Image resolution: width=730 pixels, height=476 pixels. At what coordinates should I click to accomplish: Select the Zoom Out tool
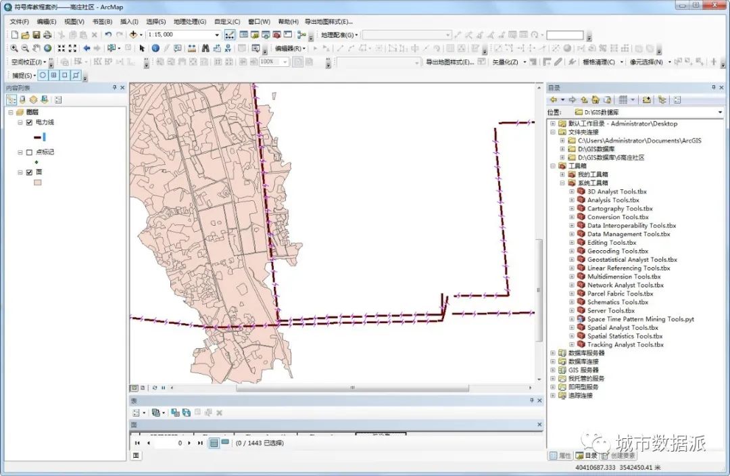point(25,48)
